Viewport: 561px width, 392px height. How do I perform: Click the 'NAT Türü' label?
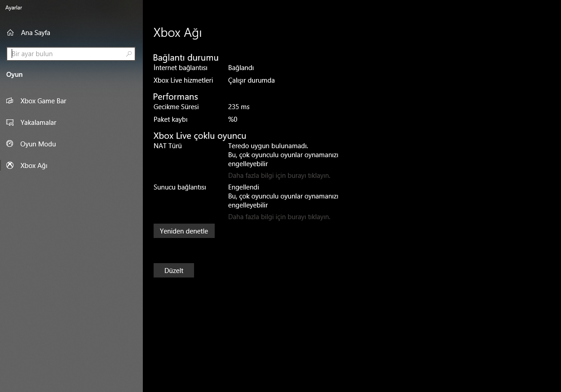168,146
